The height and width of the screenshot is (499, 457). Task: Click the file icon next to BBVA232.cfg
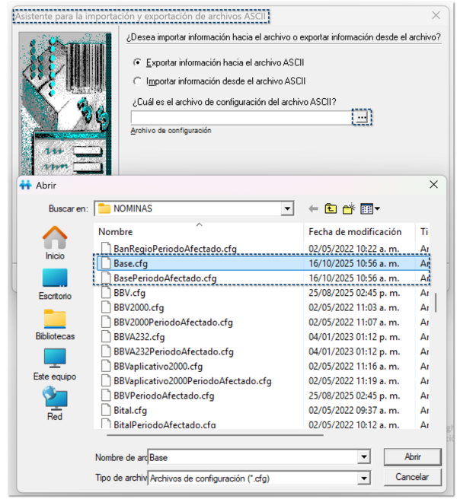click(x=106, y=336)
